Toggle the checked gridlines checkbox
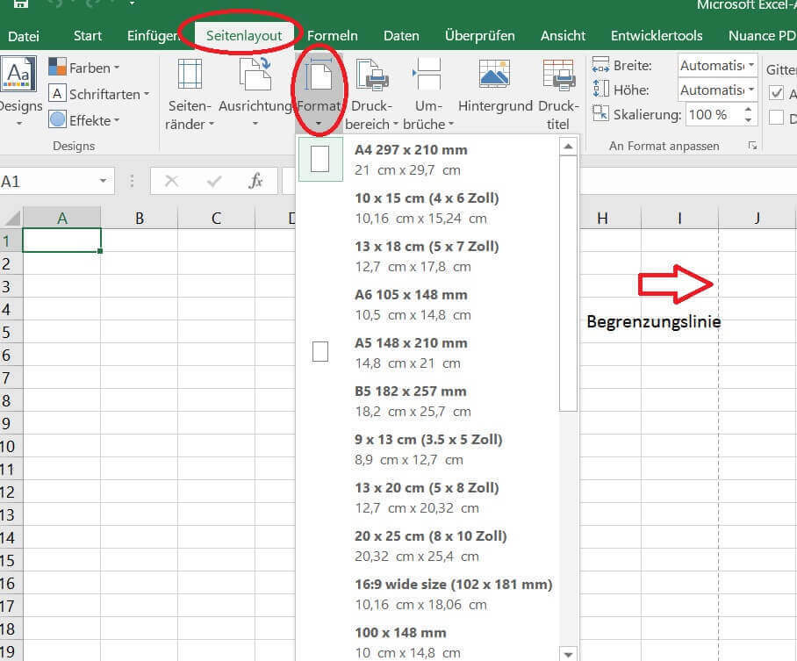The height and width of the screenshot is (661, 797). pos(776,93)
